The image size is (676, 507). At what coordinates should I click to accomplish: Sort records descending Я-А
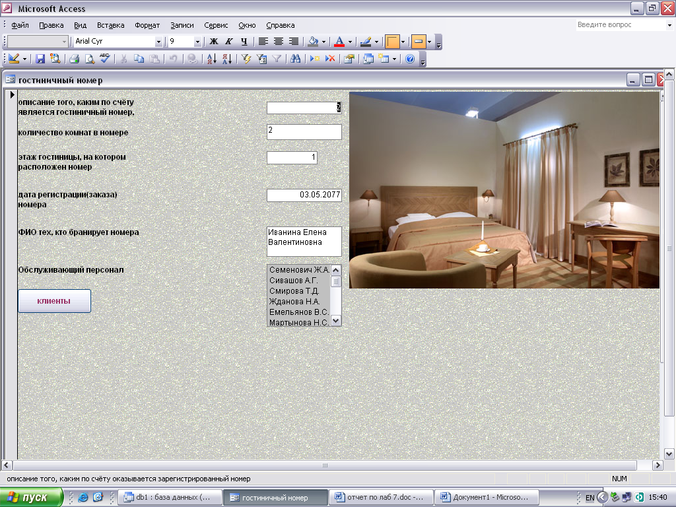coord(227,59)
